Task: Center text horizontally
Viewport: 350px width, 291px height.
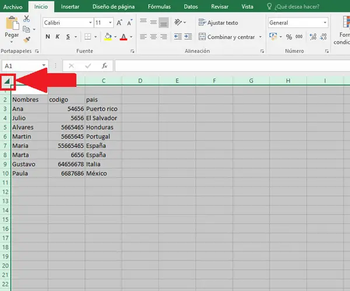Action: point(153,37)
